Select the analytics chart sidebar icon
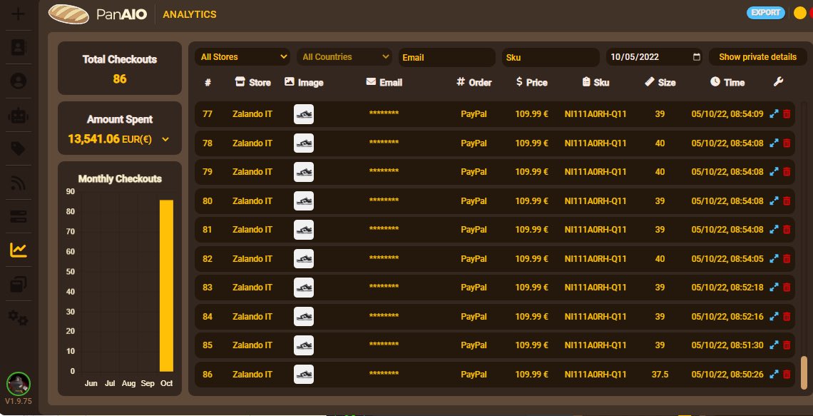 18,250
